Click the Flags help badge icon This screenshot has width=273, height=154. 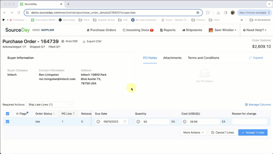(x=27, y=113)
